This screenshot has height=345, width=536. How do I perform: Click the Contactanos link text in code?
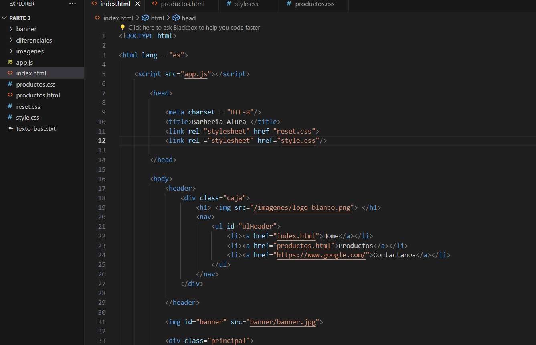click(394, 256)
